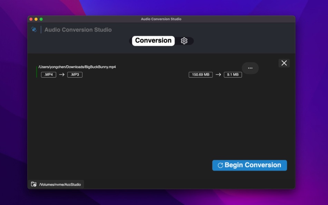Switch to the Conversion tab
Viewport: 328px width, 205px height.
click(153, 41)
